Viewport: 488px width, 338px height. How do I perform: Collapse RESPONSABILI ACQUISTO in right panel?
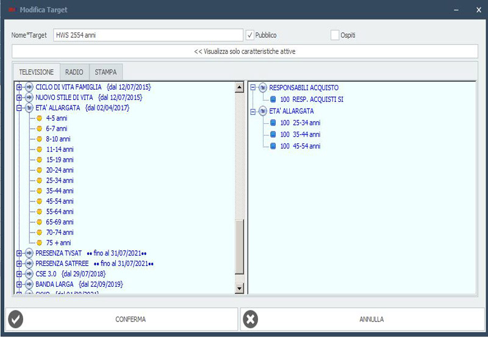[253, 88]
